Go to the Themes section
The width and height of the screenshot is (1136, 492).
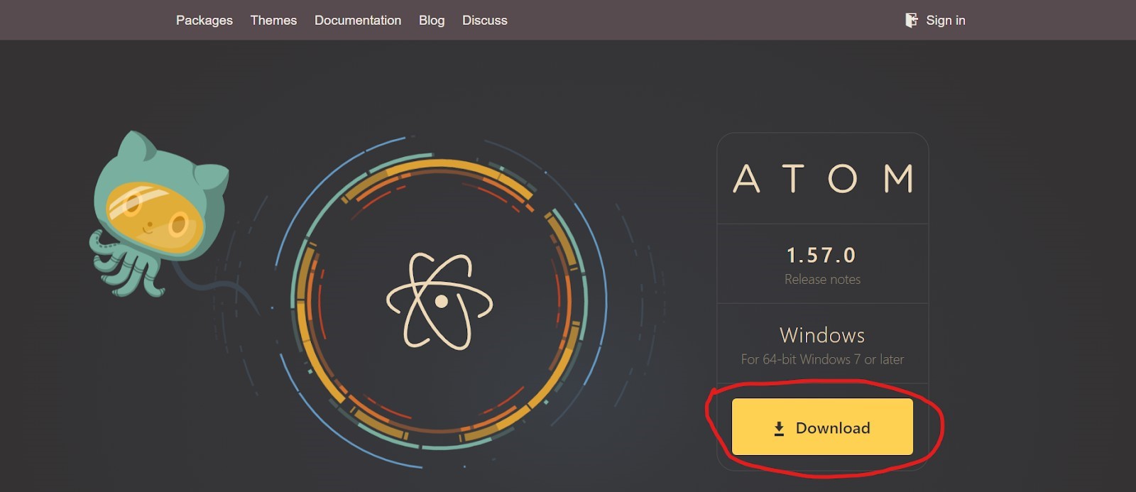tap(273, 21)
